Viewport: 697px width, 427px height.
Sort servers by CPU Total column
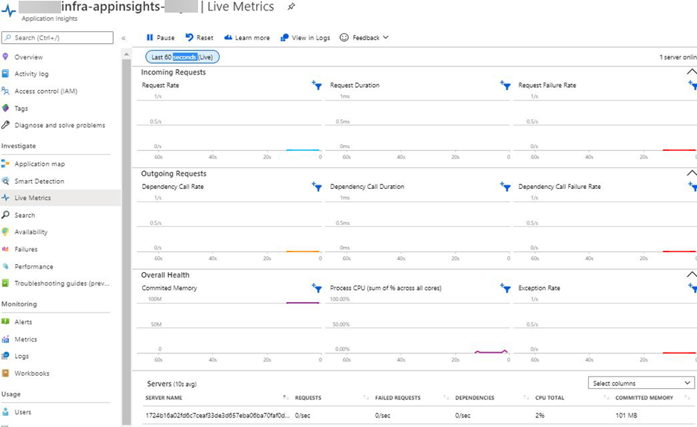point(550,398)
